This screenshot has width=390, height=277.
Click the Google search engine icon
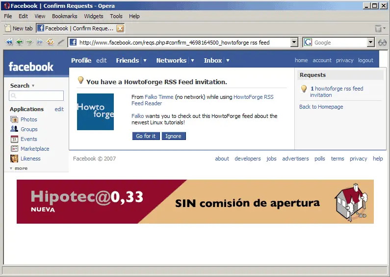pos(308,42)
